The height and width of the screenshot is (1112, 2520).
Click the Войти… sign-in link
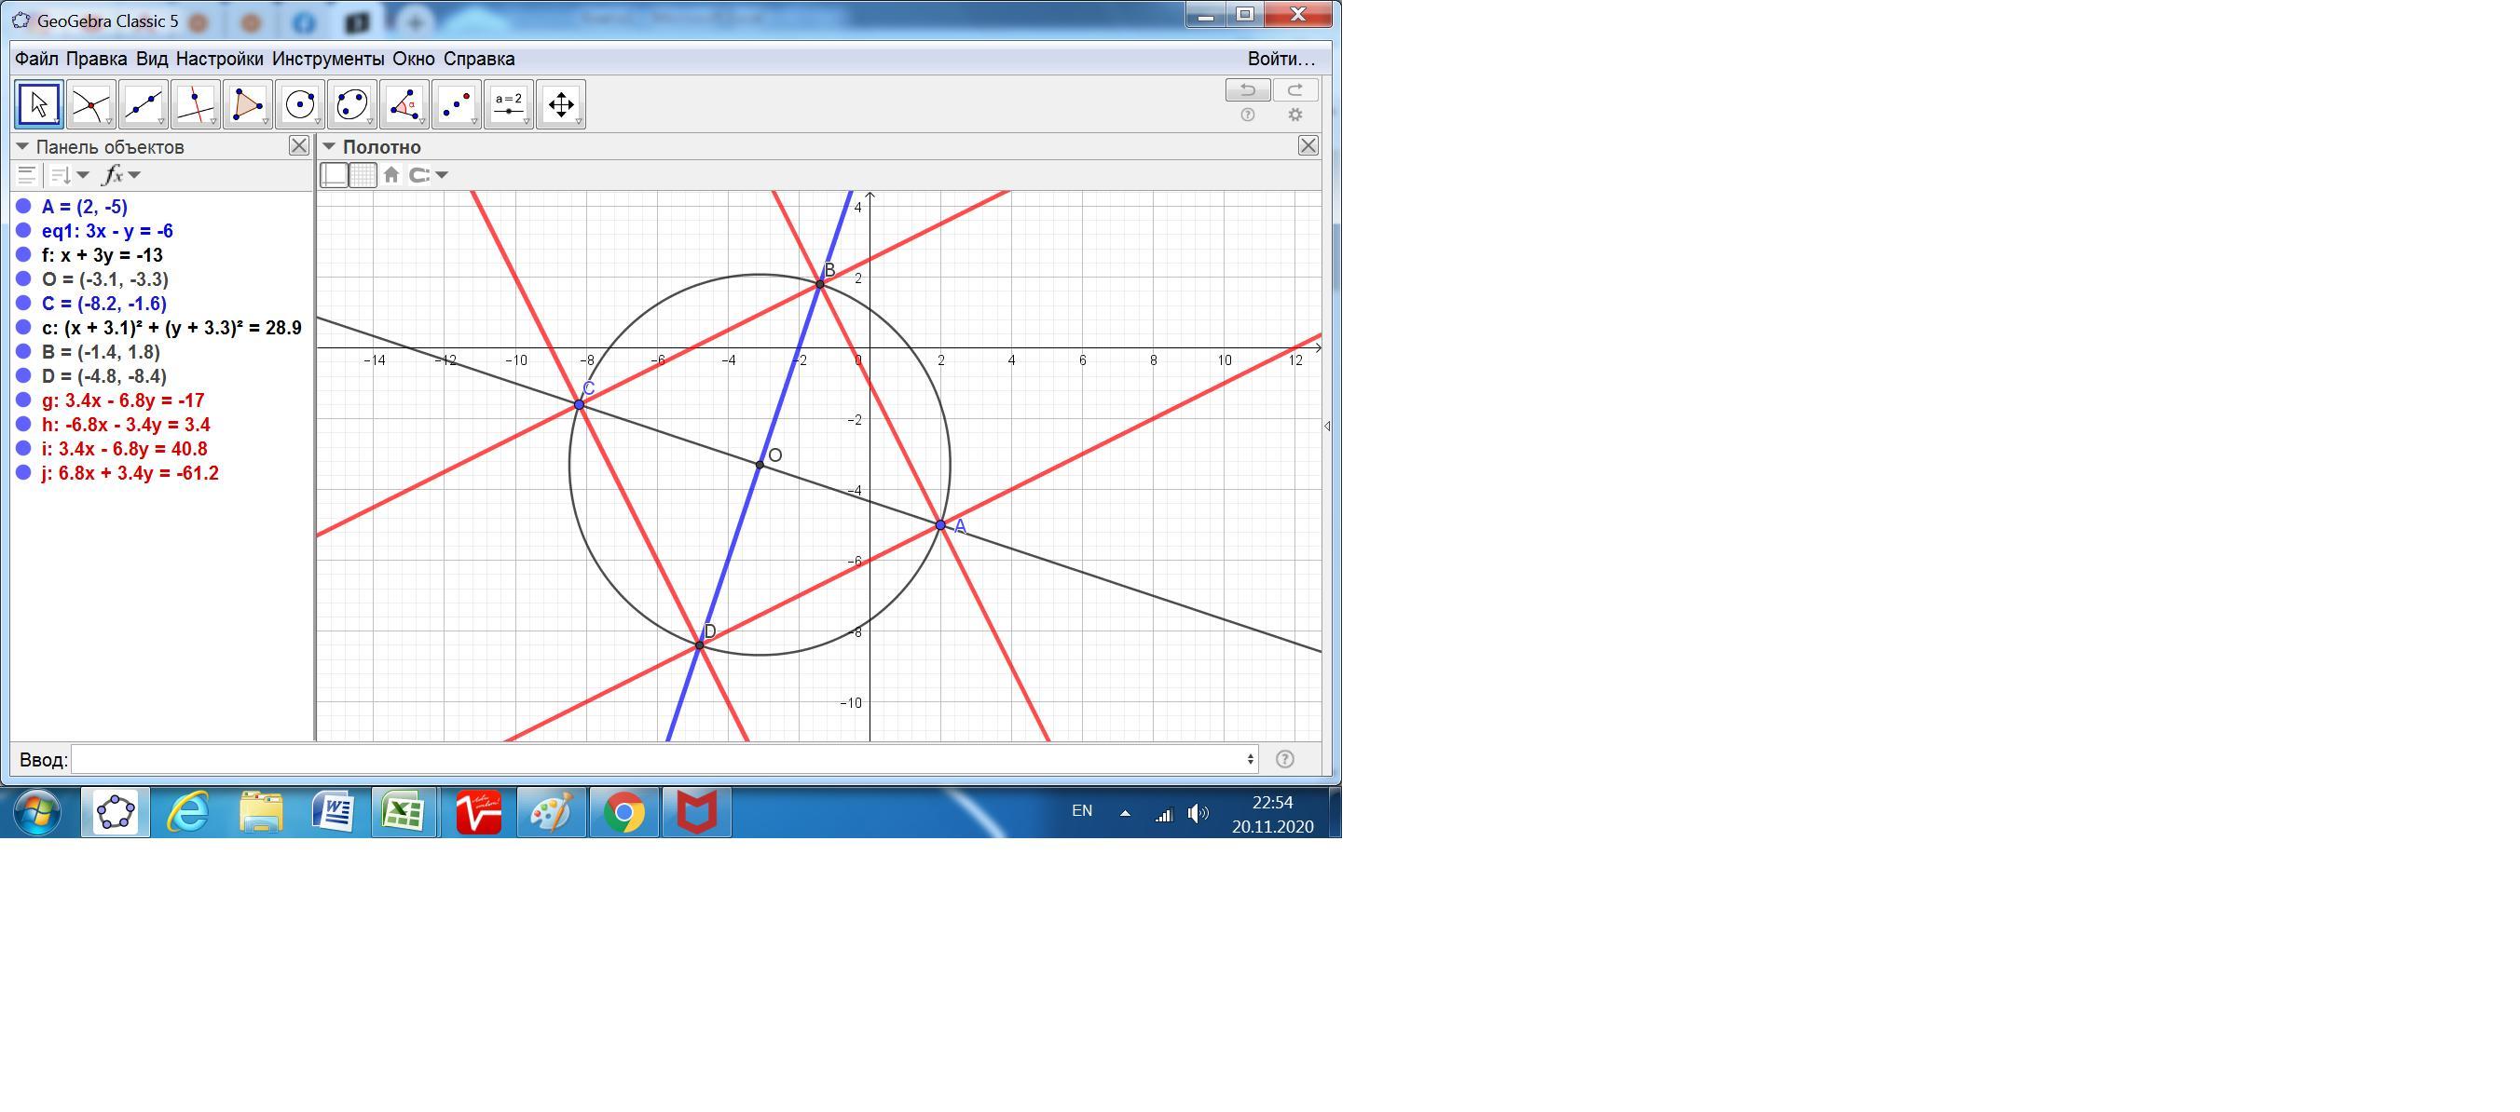point(1281,59)
